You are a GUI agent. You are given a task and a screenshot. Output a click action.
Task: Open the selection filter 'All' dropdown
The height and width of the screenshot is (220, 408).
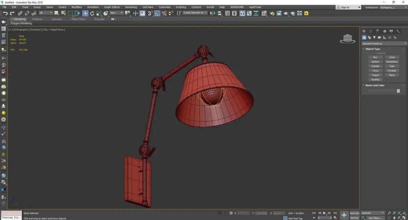[x=46, y=13]
